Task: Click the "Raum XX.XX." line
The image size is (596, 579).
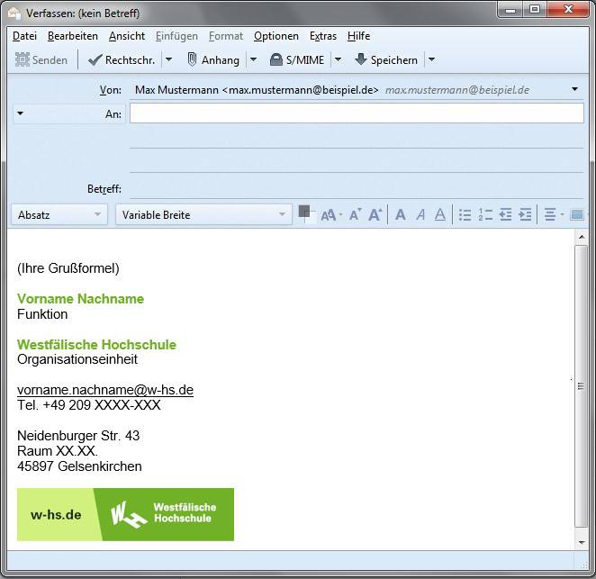Action: pyautogui.click(x=58, y=451)
